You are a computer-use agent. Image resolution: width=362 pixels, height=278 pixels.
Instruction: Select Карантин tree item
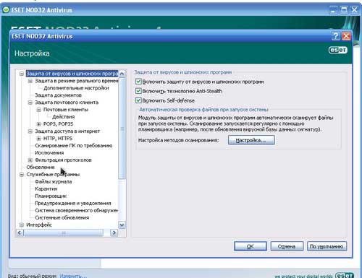tap(46, 189)
